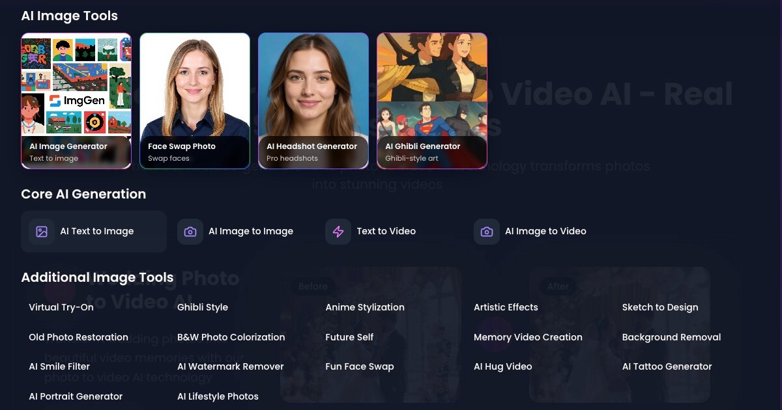The image size is (782, 410).
Task: Open the Virtual Try-On tool
Action: pyautogui.click(x=61, y=307)
